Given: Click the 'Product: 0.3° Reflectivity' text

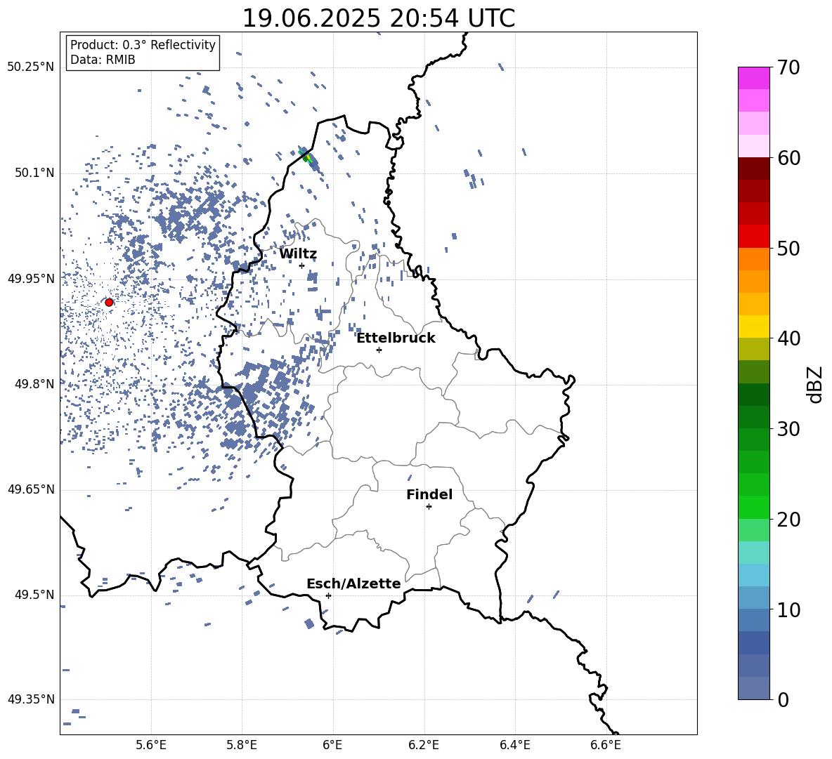Looking at the screenshot, I should coord(143,45).
